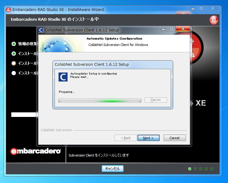Click the < Back button in CollabNet setup
This screenshot has width=228, height=183.
pos(126,138)
